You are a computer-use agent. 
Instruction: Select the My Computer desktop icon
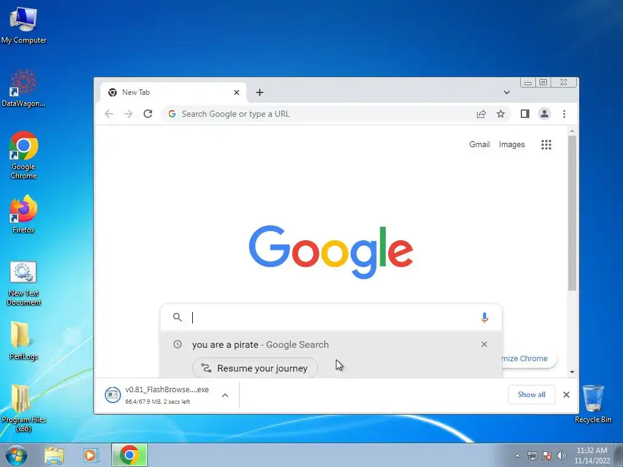pyautogui.click(x=24, y=25)
